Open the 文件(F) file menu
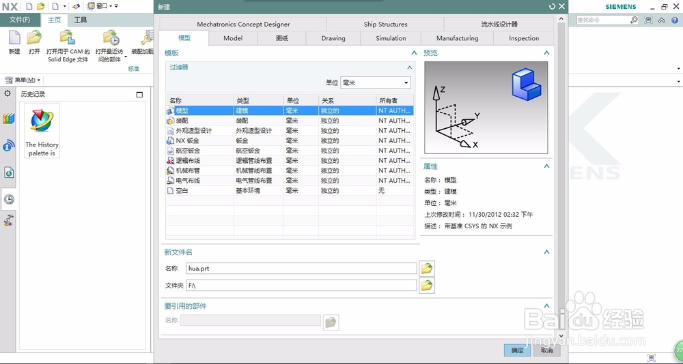This screenshot has height=364, width=683. coord(20,20)
